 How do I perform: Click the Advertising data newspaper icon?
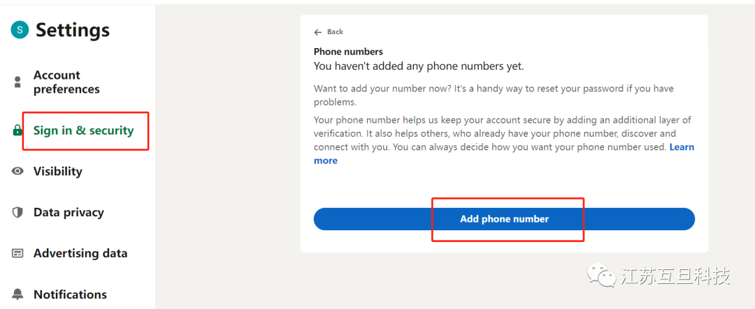click(18, 254)
